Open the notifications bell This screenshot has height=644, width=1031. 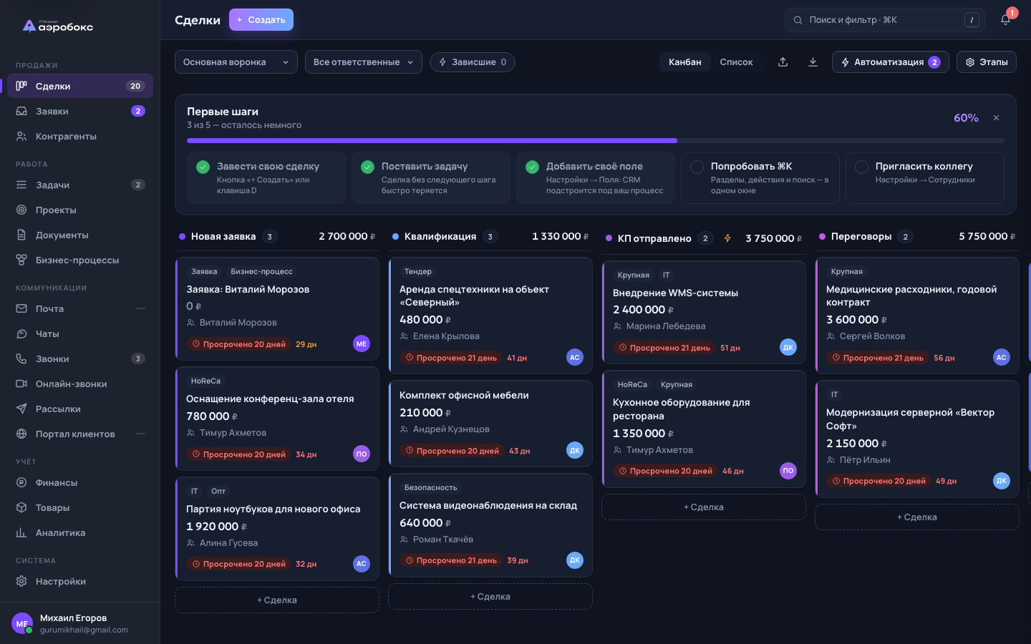click(1005, 20)
